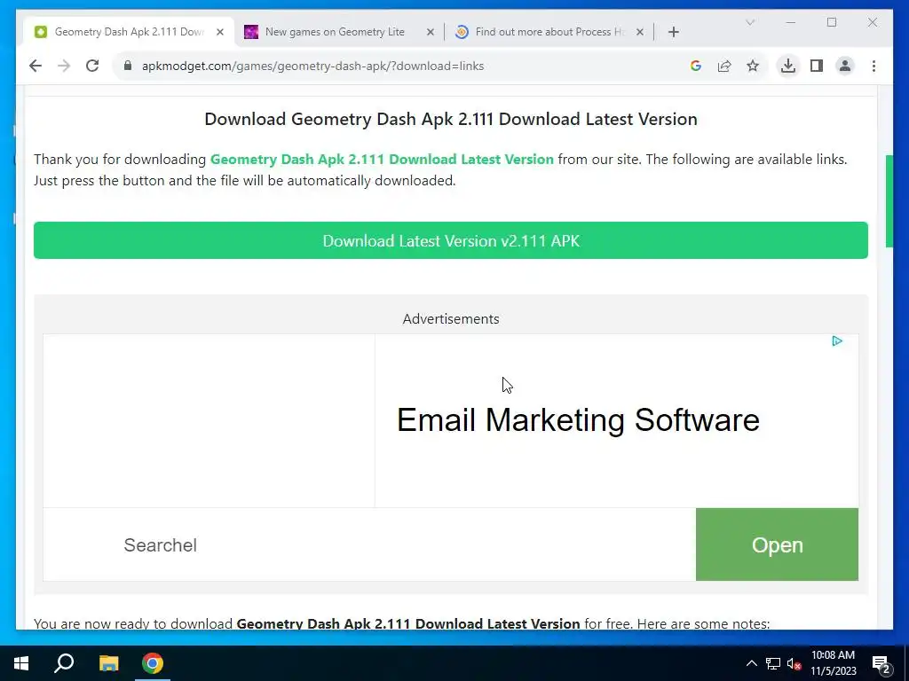The width and height of the screenshot is (909, 681).
Task: Open the notification center icon
Action: pos(881,663)
